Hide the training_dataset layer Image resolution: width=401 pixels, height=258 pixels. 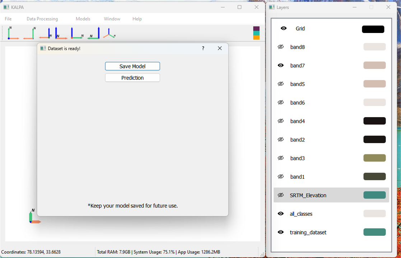[x=280, y=232]
